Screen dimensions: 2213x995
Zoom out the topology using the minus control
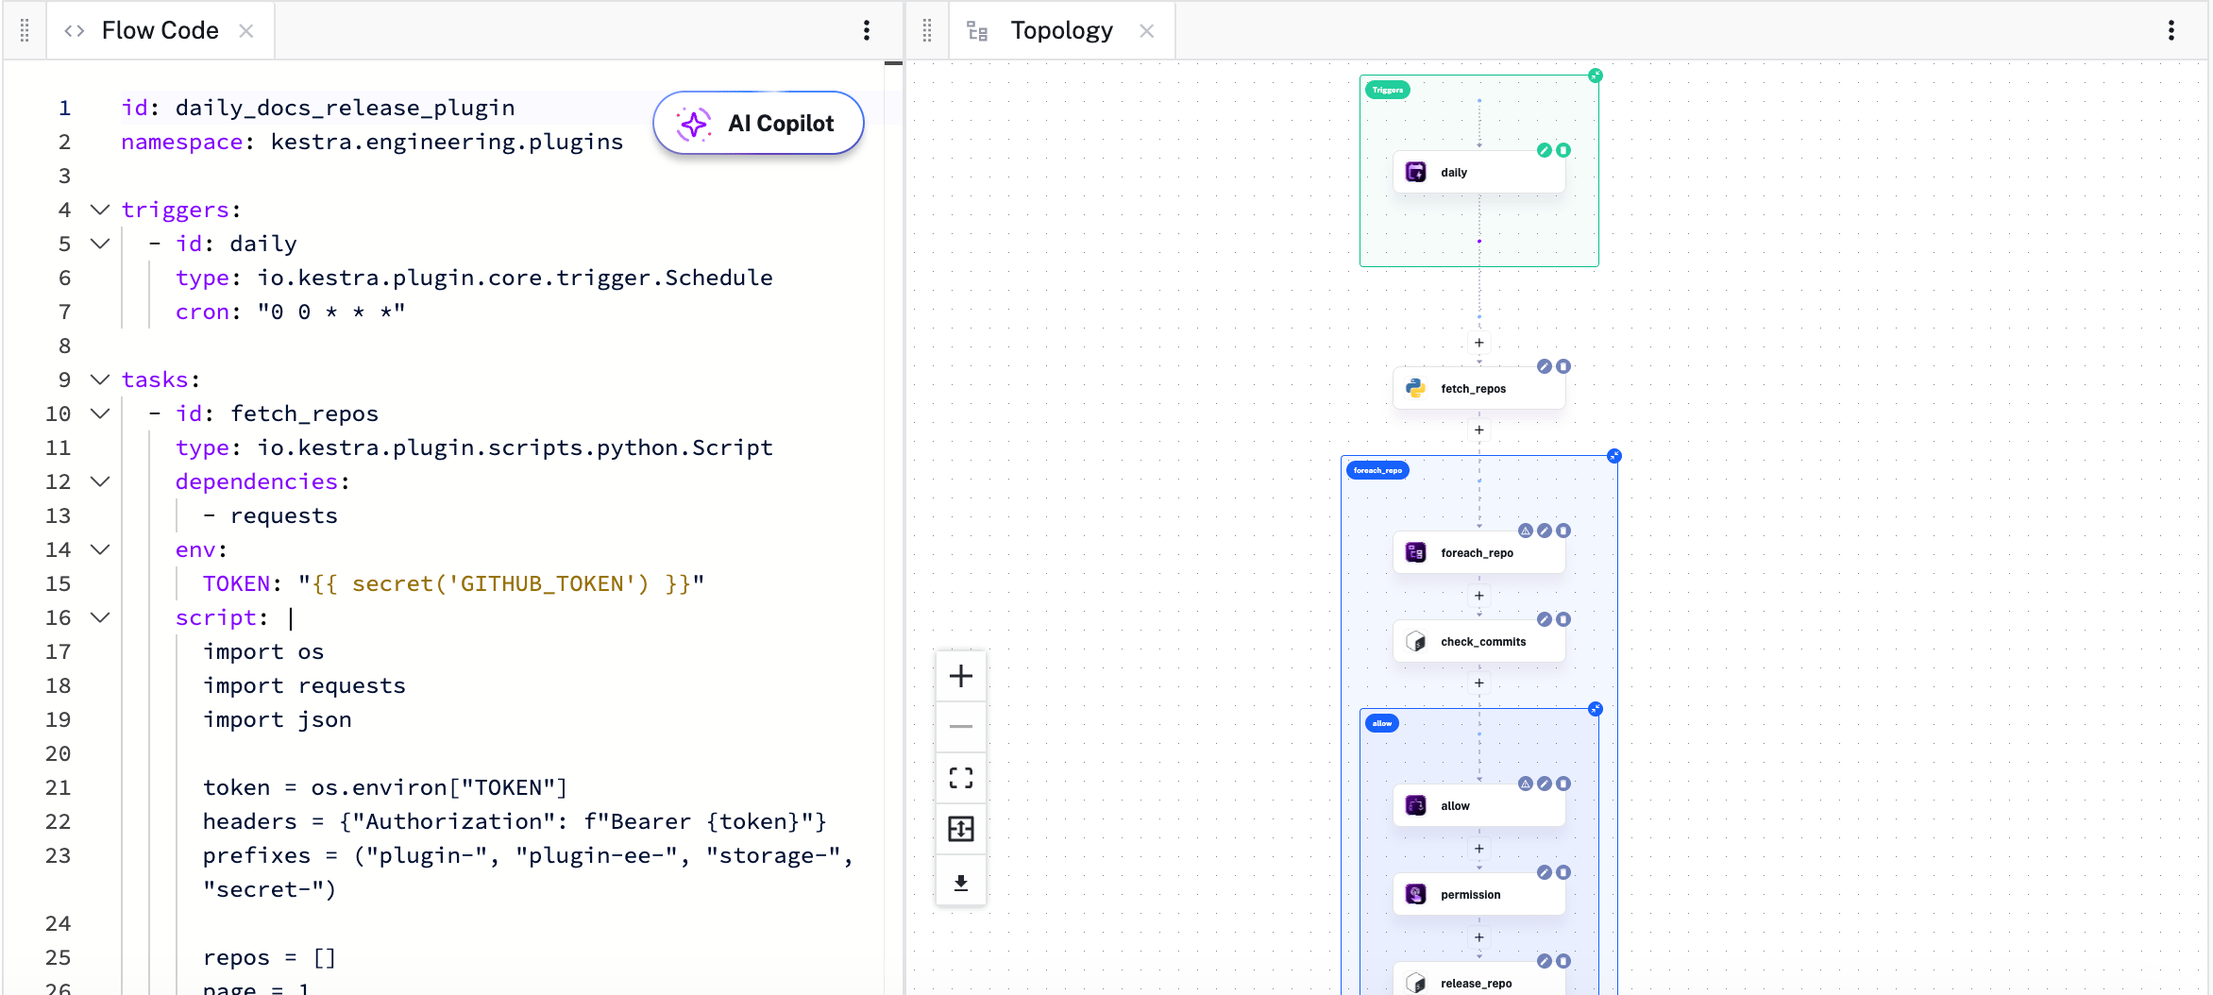click(961, 726)
